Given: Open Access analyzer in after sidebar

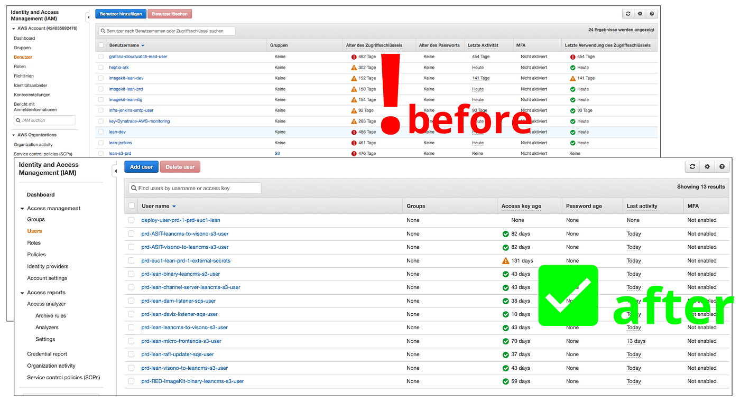Looking at the screenshot, I should pyautogui.click(x=47, y=304).
